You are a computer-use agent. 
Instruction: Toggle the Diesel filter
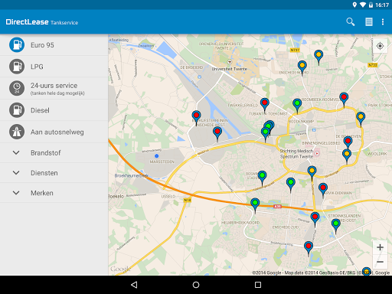pos(54,110)
